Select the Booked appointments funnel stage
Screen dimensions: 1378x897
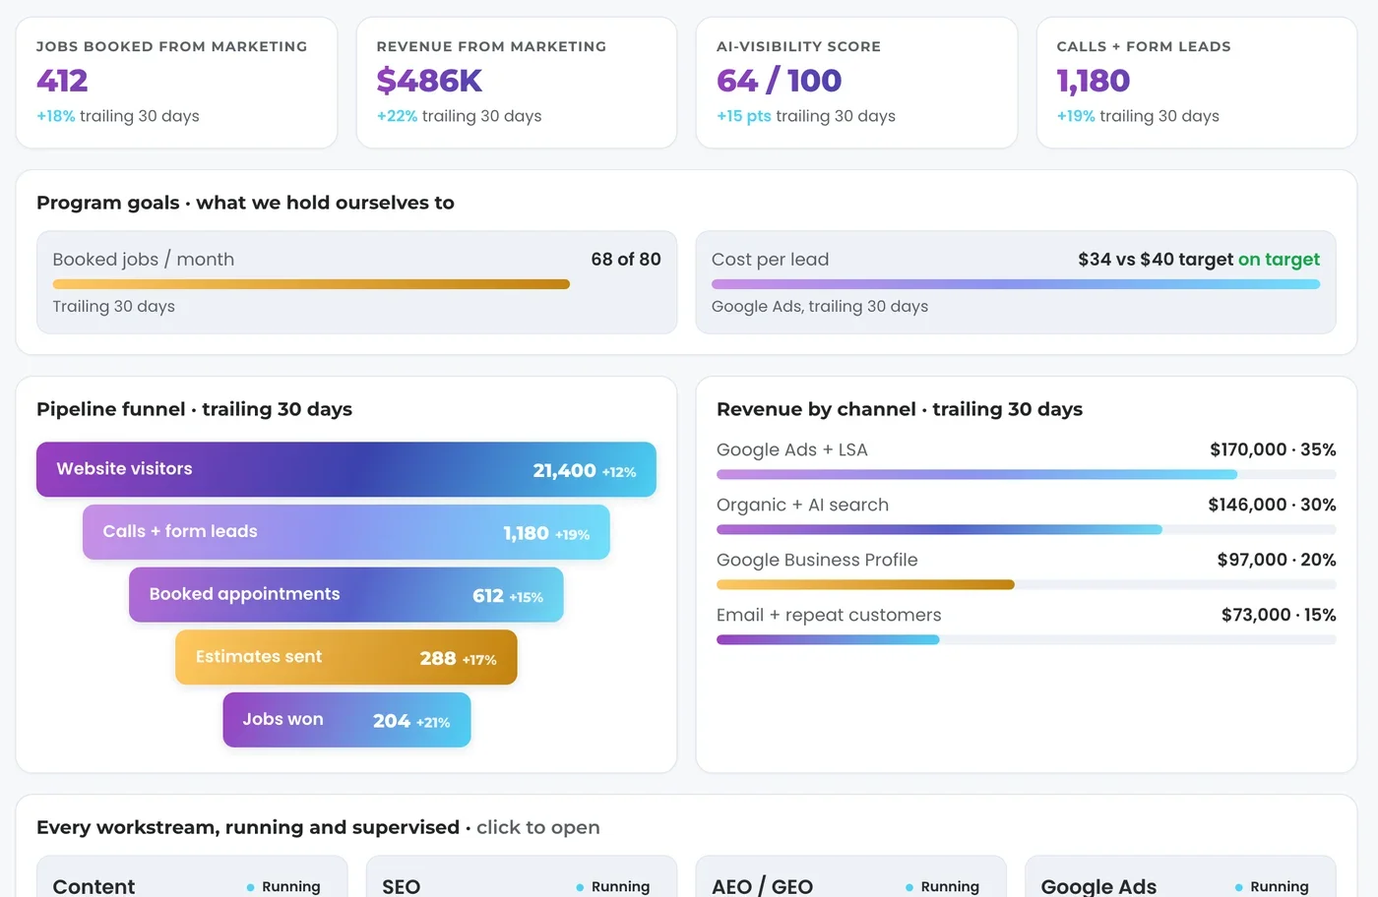pyautogui.click(x=346, y=595)
